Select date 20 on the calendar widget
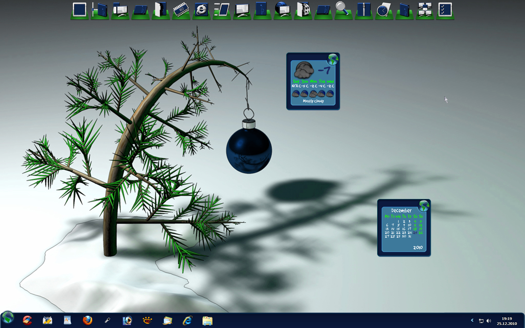 click(387, 233)
